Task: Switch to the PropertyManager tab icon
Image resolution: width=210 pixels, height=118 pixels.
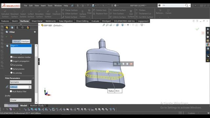Action: (12, 28)
